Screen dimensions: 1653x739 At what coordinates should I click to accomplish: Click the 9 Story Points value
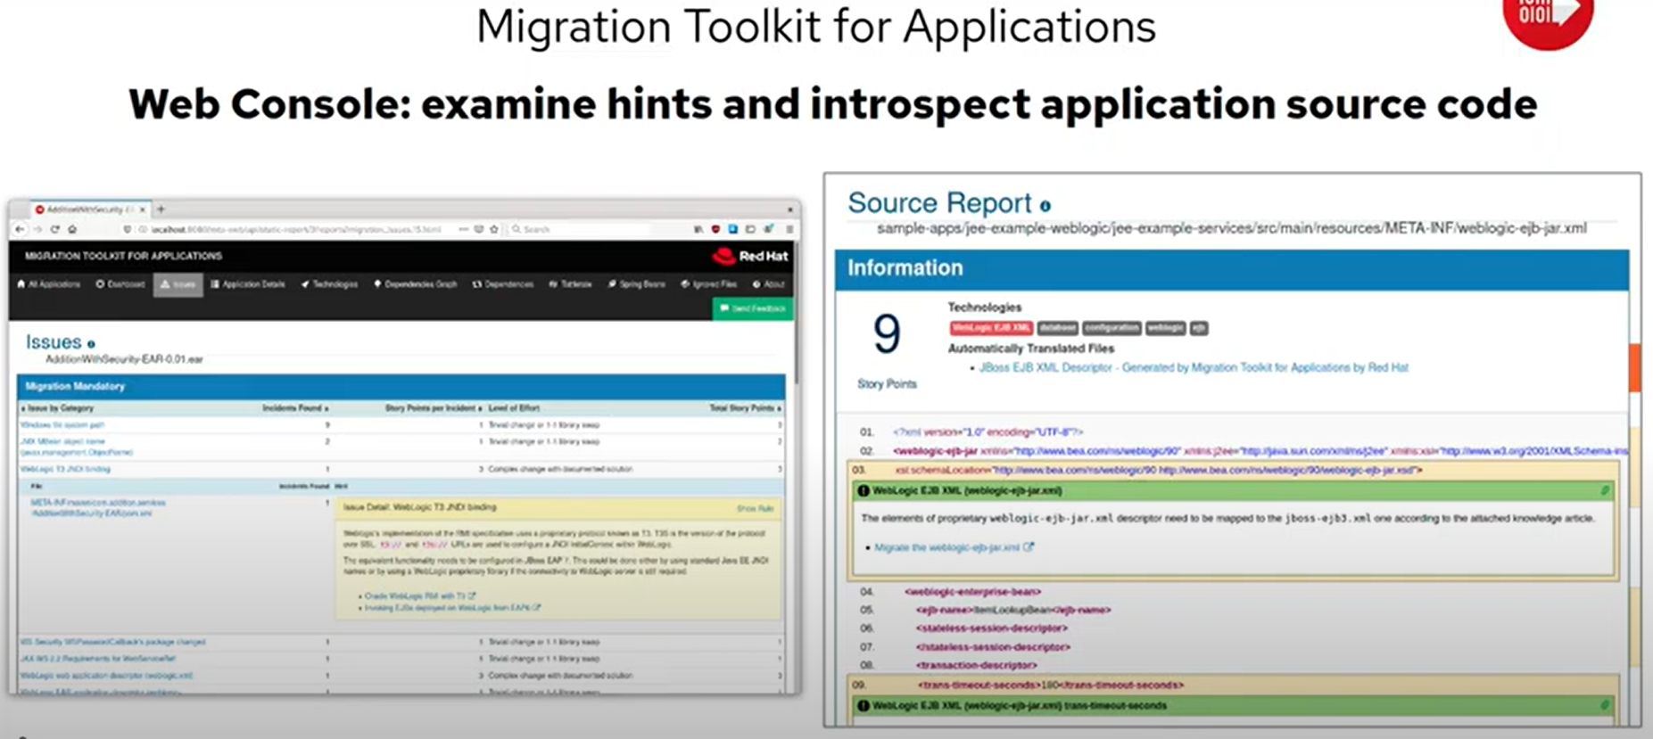(x=886, y=334)
